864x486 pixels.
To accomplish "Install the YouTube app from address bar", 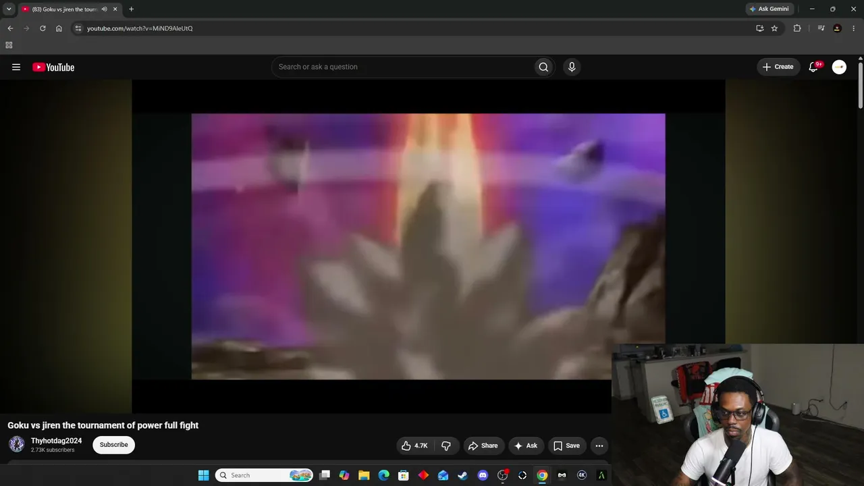I will tap(759, 28).
